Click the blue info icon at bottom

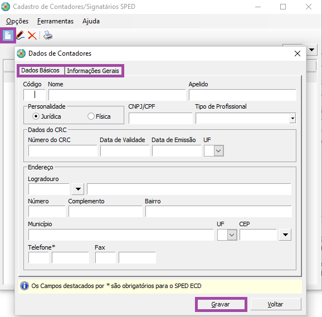tap(25, 286)
